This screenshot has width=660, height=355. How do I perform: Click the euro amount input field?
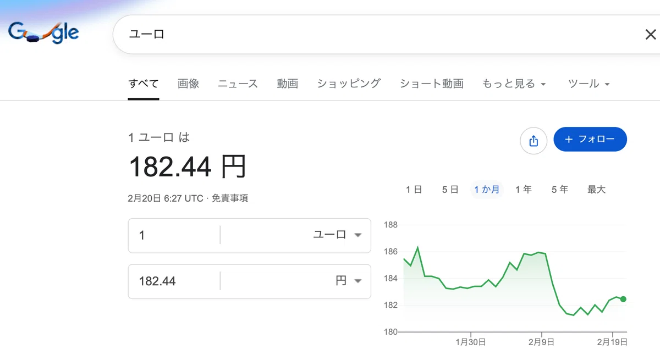click(174, 235)
